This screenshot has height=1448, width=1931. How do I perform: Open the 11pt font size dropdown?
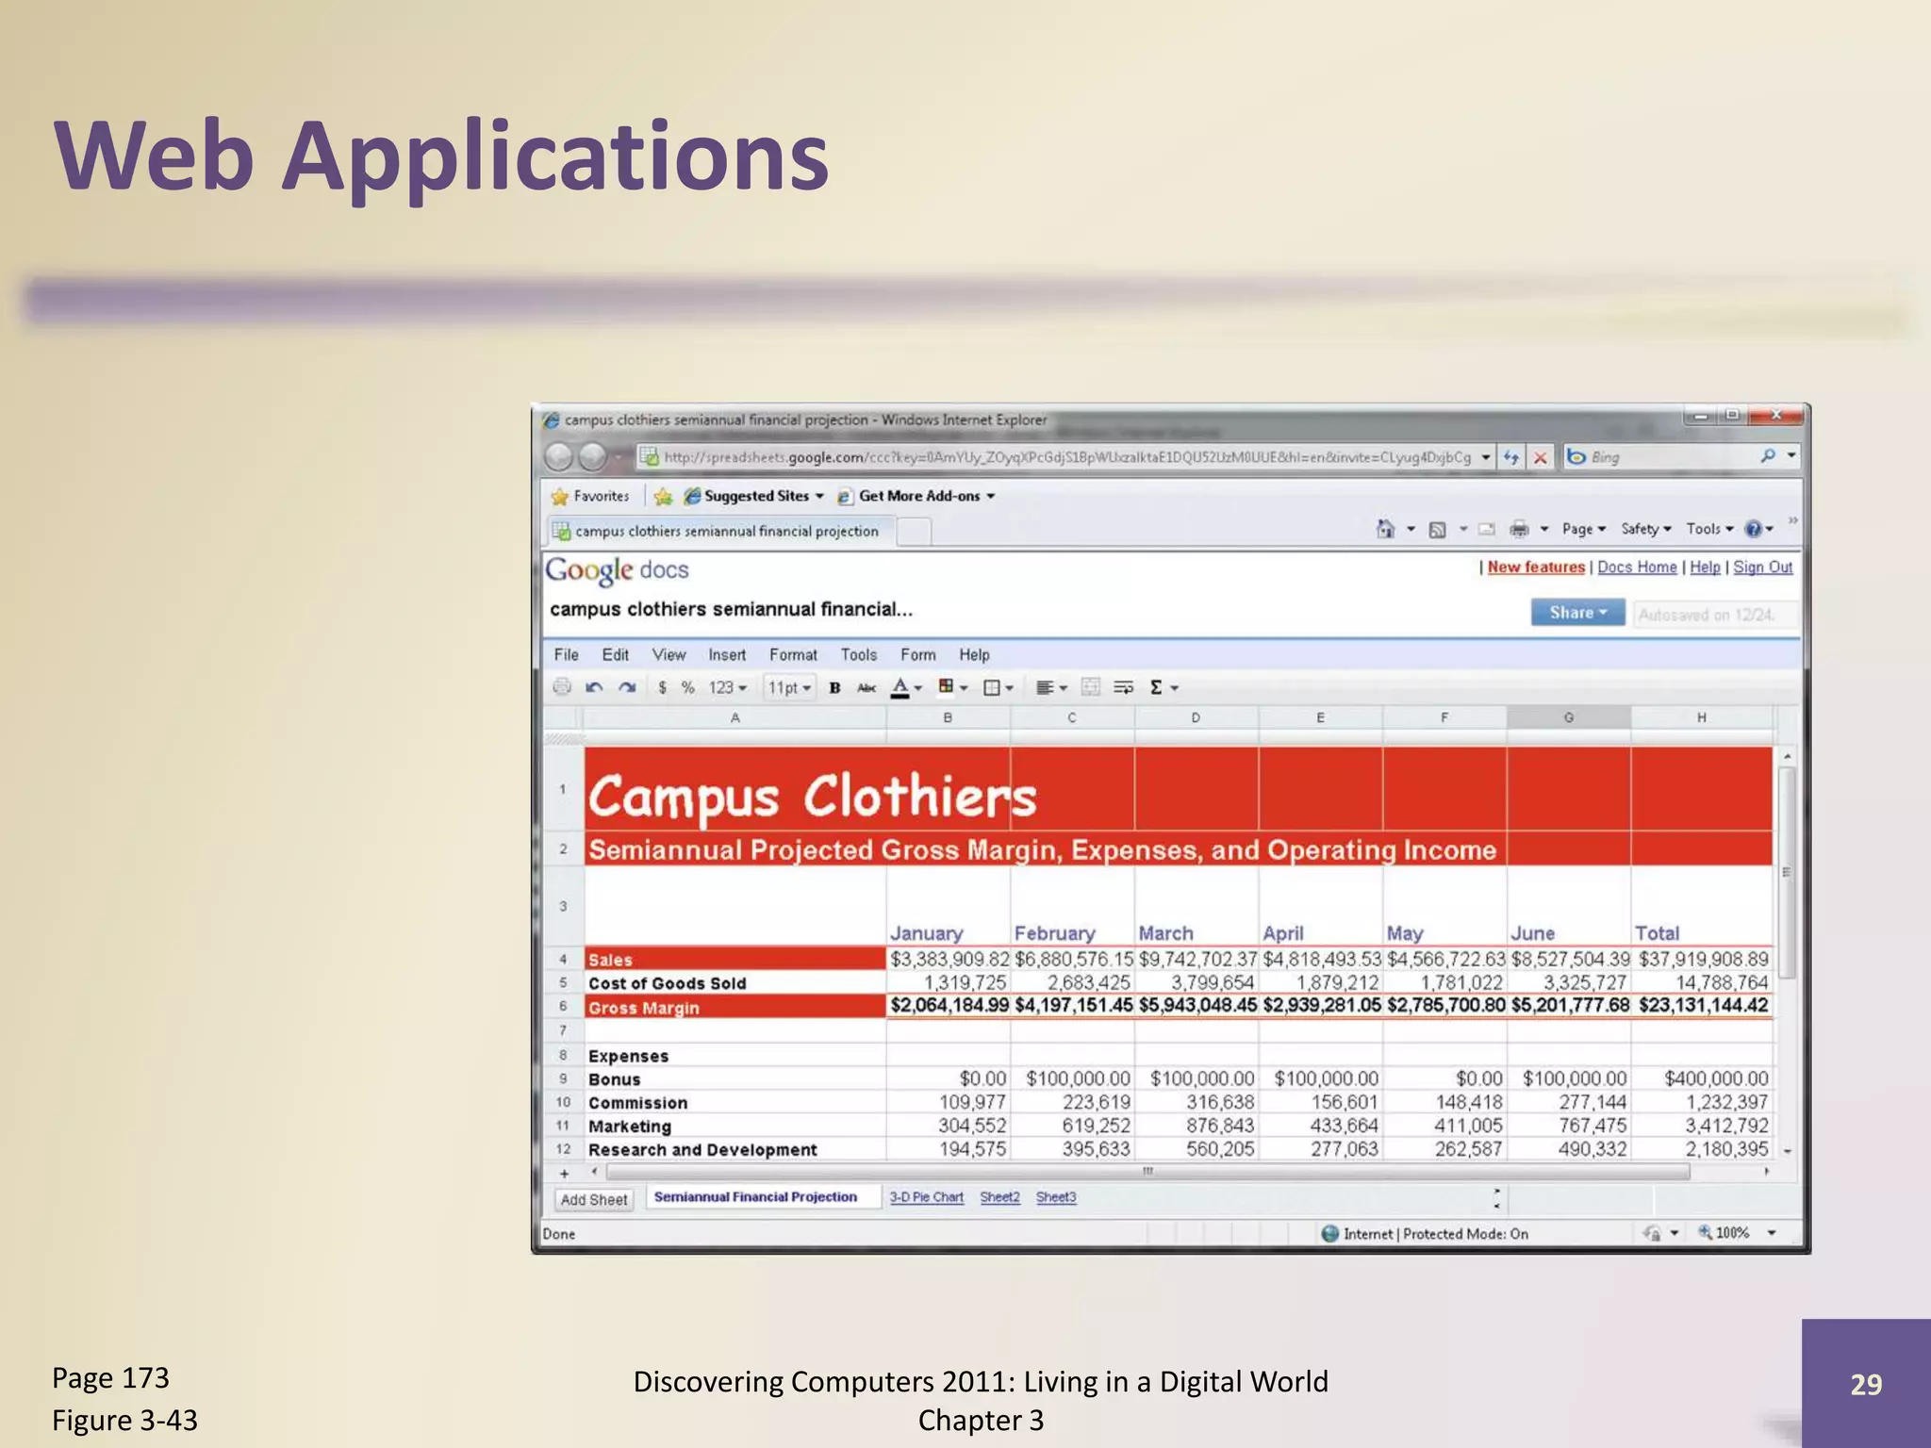789,687
